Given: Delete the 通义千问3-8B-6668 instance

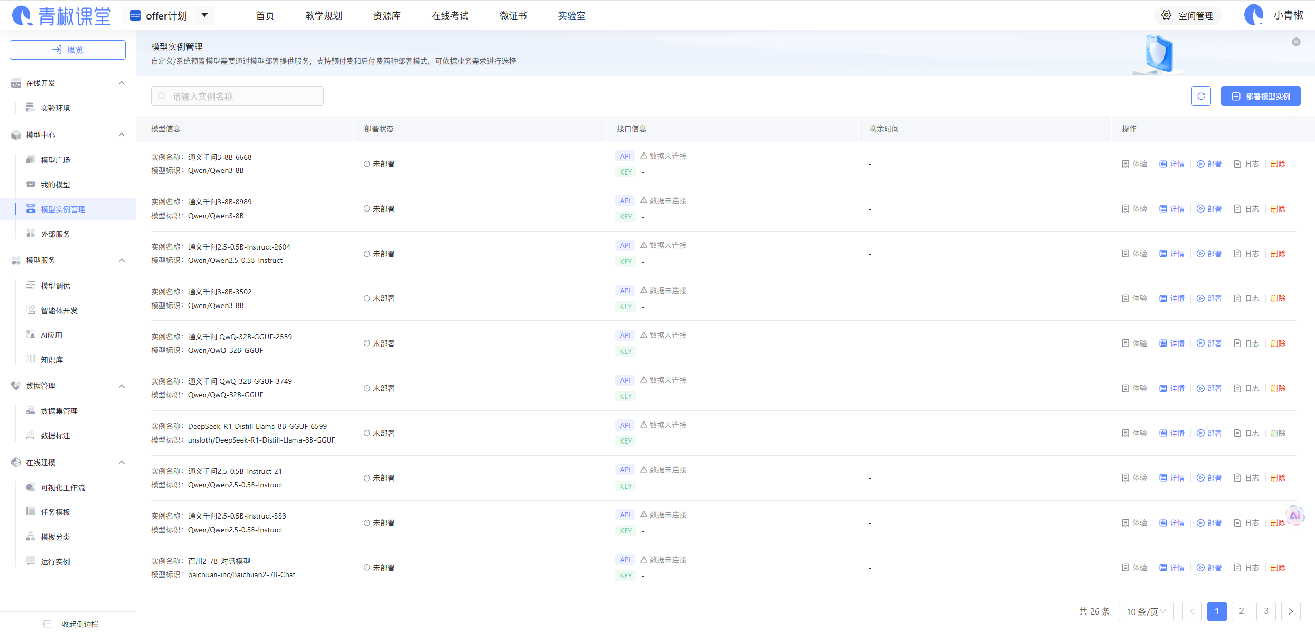Looking at the screenshot, I should [x=1278, y=164].
